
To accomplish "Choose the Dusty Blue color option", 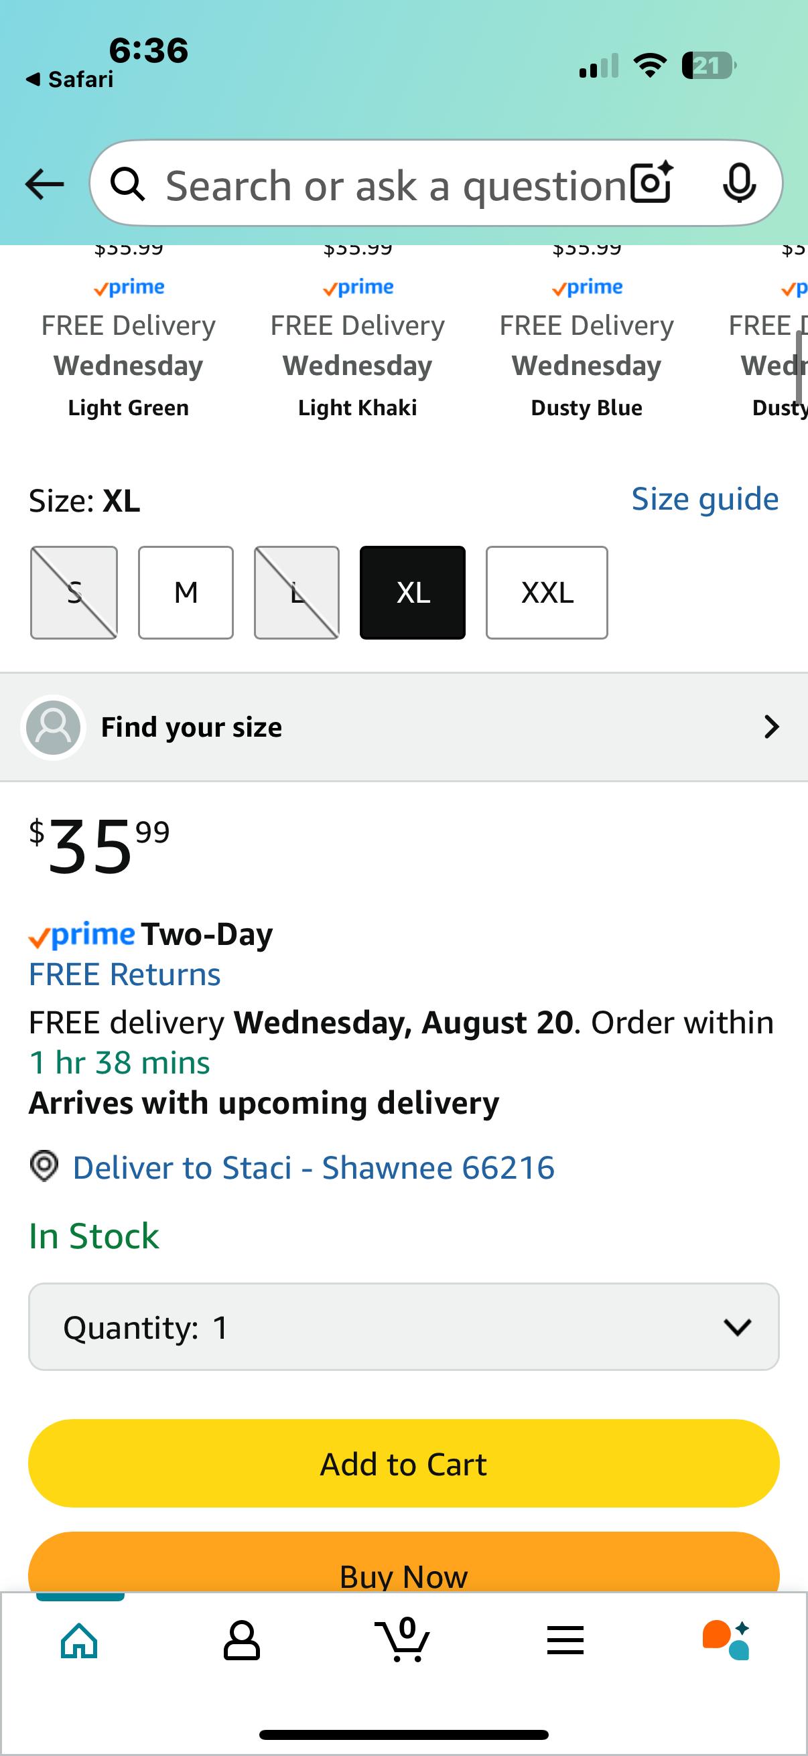I will click(586, 408).
